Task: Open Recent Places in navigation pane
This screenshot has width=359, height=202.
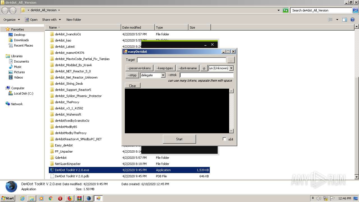Action: point(23,45)
